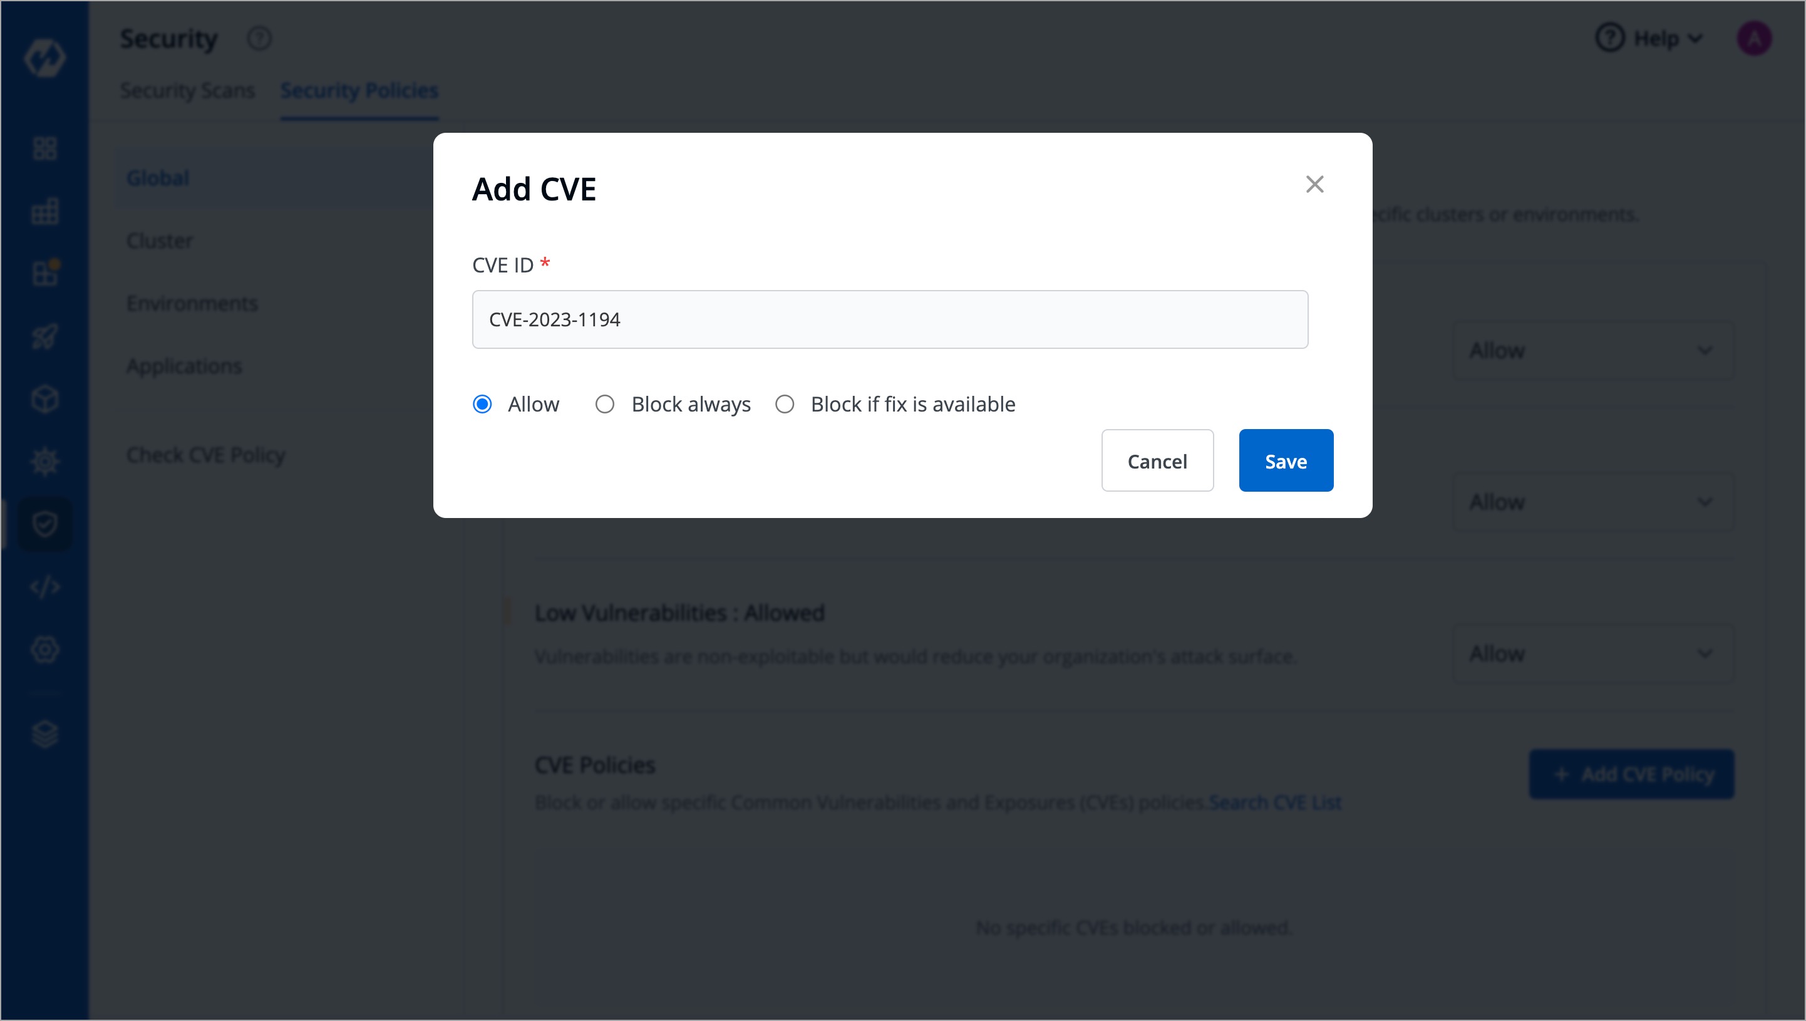Cancel the Add CVE dialog
The image size is (1806, 1021).
[x=1157, y=461]
